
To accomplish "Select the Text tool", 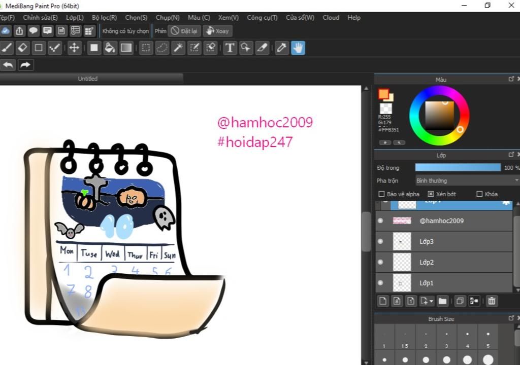I will click(x=230, y=48).
